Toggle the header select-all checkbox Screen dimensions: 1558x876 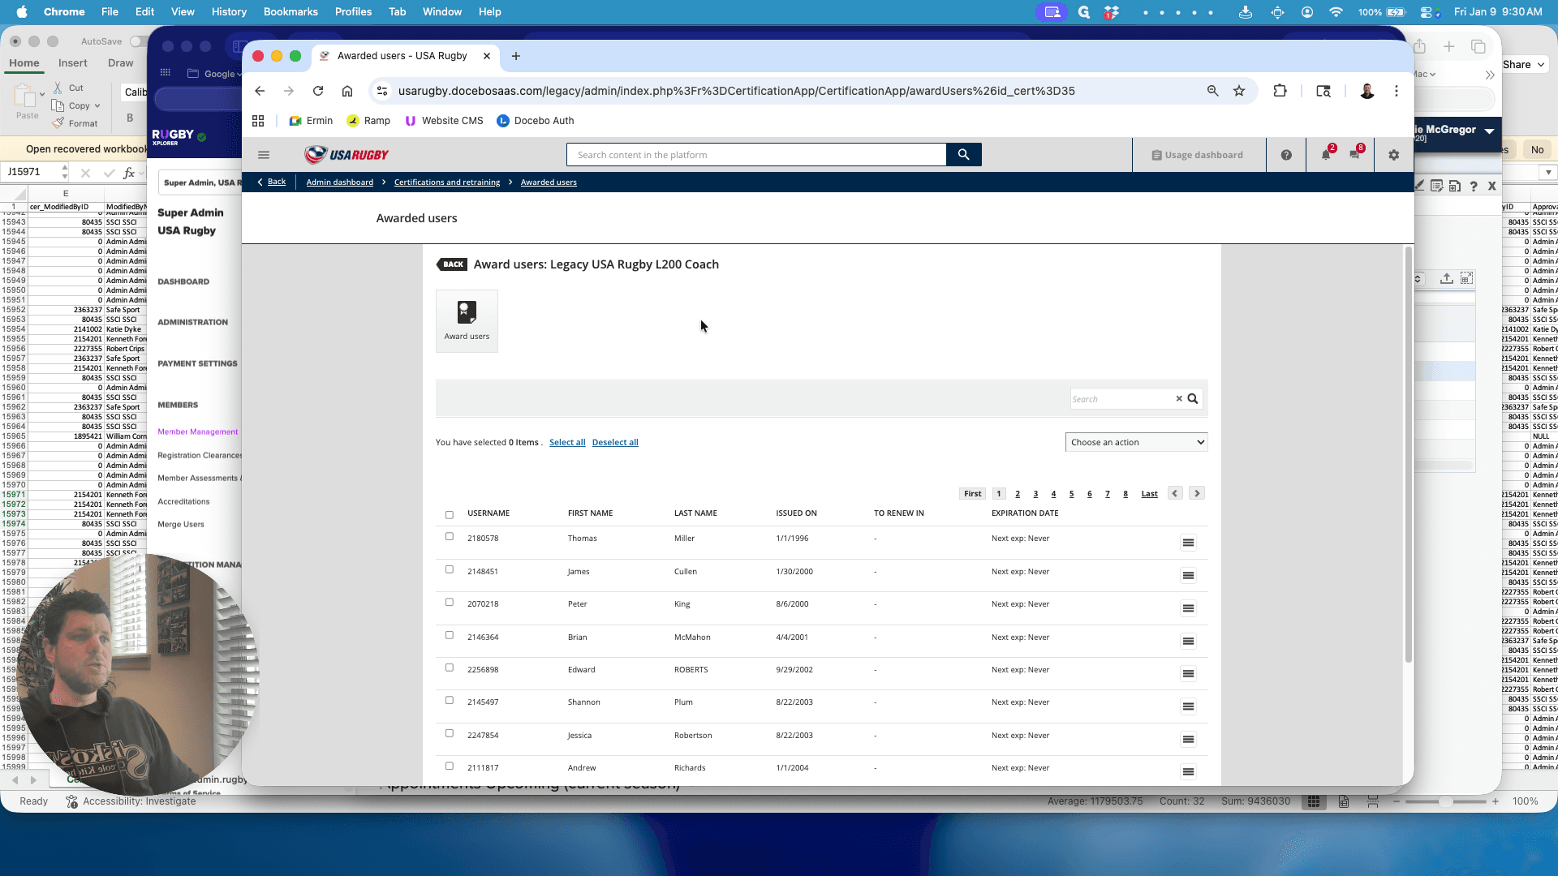[x=450, y=515]
